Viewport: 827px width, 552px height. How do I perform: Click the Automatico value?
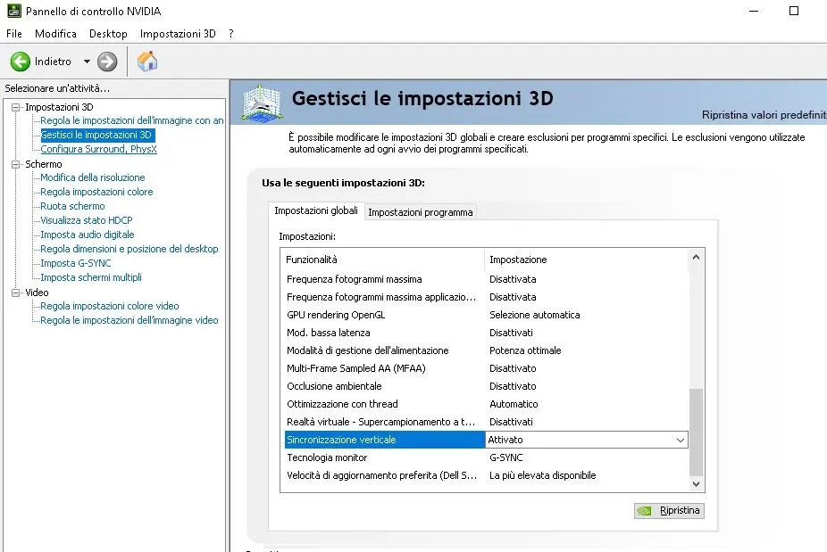514,405
